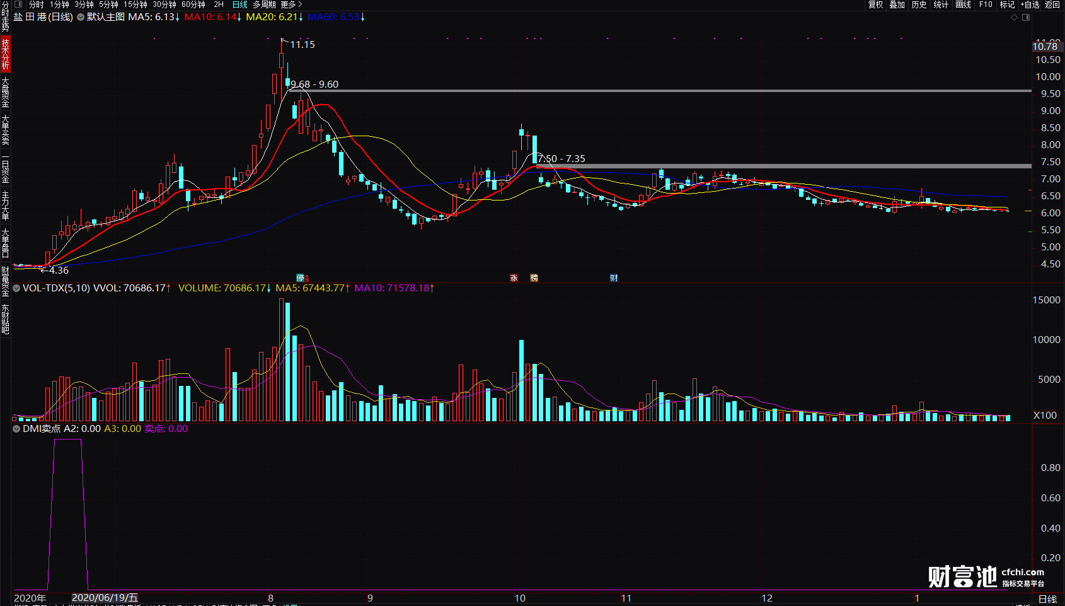Image resolution: width=1065 pixels, height=606 pixels.
Task: Open the 默认主图 indicator dropdown arrow
Action: coord(81,17)
